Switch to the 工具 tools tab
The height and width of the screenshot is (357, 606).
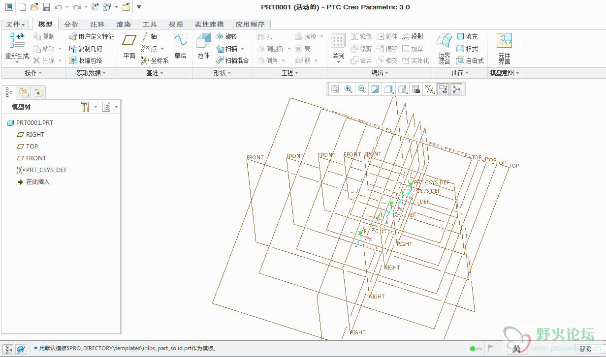pos(150,24)
